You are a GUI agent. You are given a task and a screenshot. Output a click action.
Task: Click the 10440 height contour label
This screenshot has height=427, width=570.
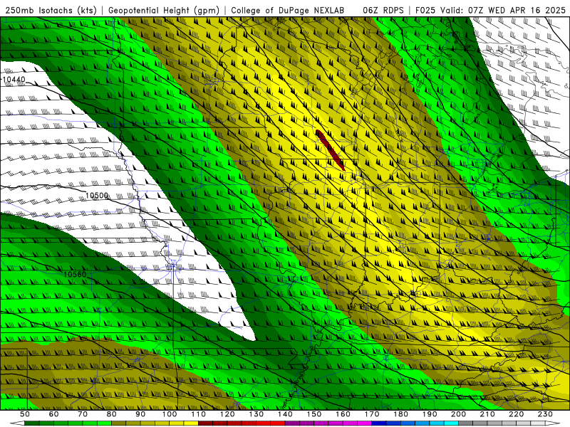14,79
